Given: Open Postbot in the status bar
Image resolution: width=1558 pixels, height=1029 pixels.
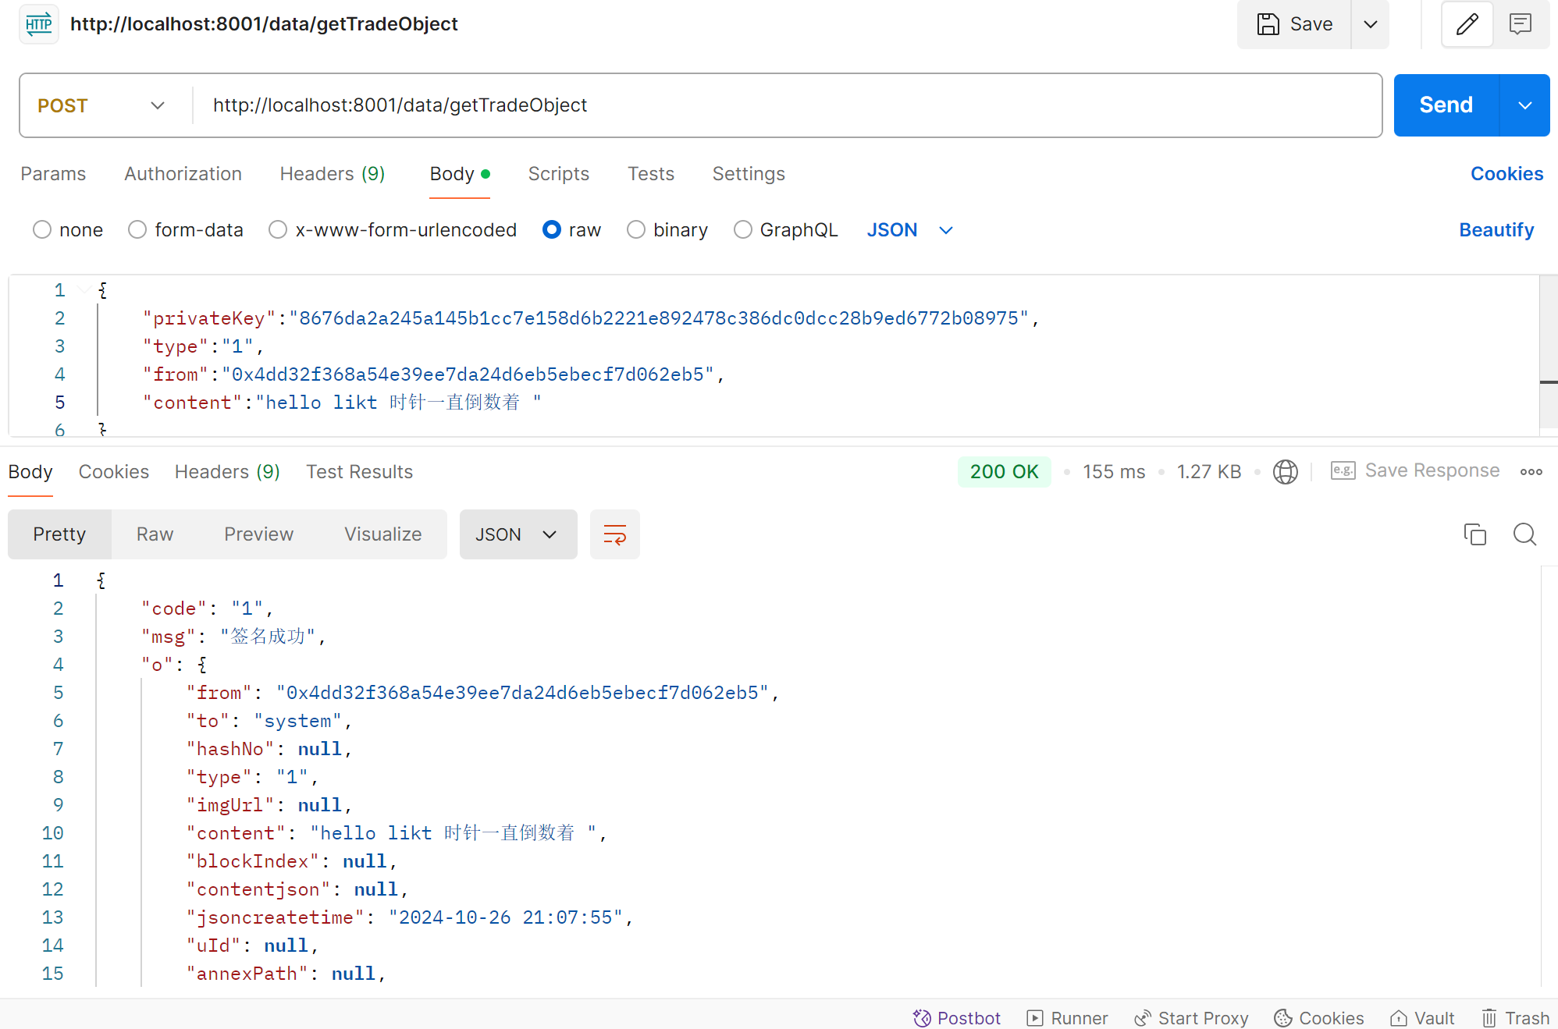Looking at the screenshot, I should tap(957, 1018).
